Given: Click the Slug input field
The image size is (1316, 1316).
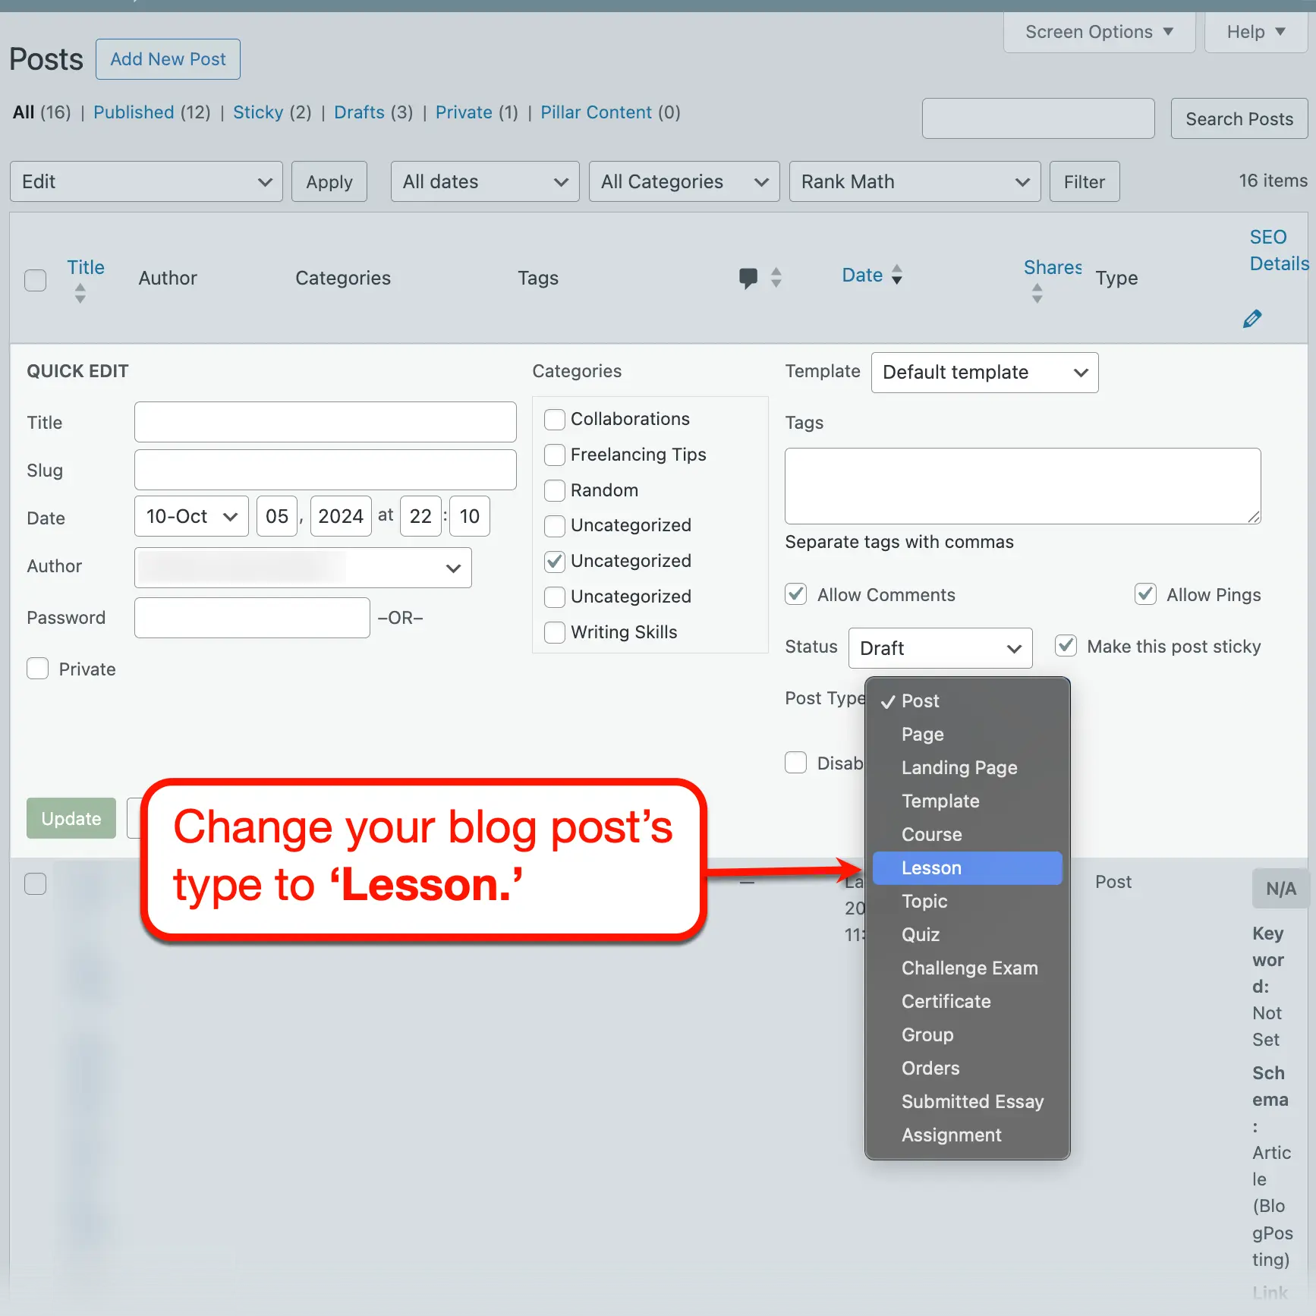Looking at the screenshot, I should [x=325, y=469].
